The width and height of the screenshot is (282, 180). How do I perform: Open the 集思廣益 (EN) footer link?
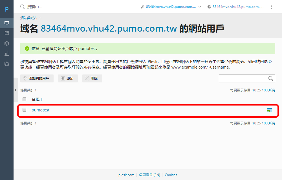coord(149,175)
